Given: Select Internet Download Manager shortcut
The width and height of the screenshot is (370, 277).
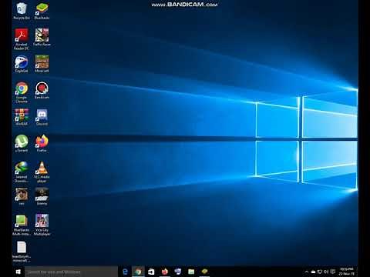Looking at the screenshot, I should [22, 172].
